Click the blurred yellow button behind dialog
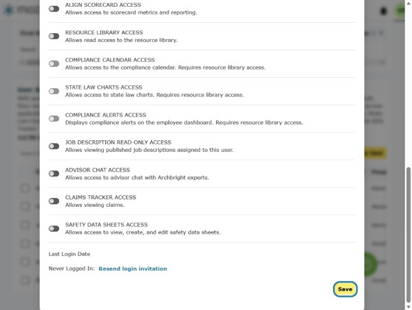This screenshot has height=310, width=412. [x=376, y=153]
